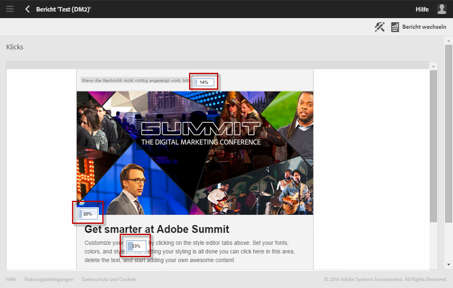
Task: Click the Summit banner image
Action: coord(195,153)
